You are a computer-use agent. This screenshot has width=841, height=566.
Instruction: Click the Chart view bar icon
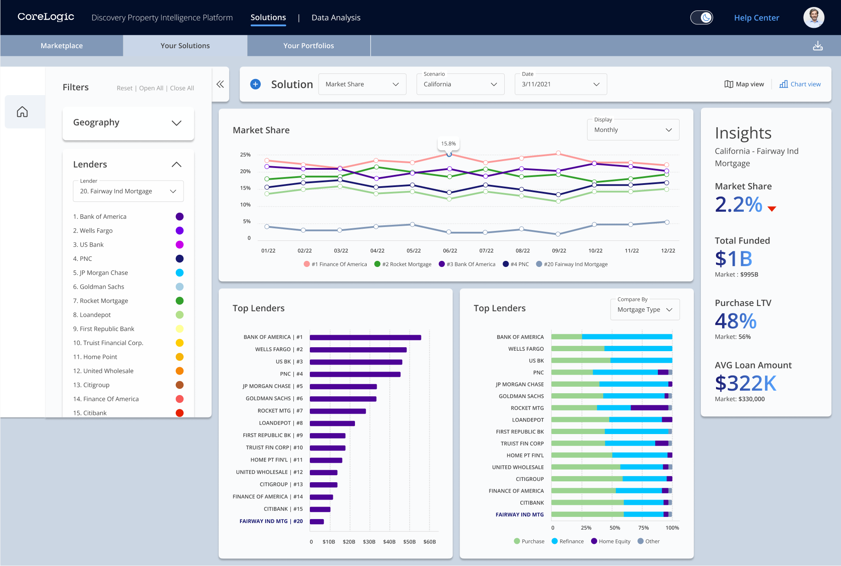pyautogui.click(x=783, y=84)
